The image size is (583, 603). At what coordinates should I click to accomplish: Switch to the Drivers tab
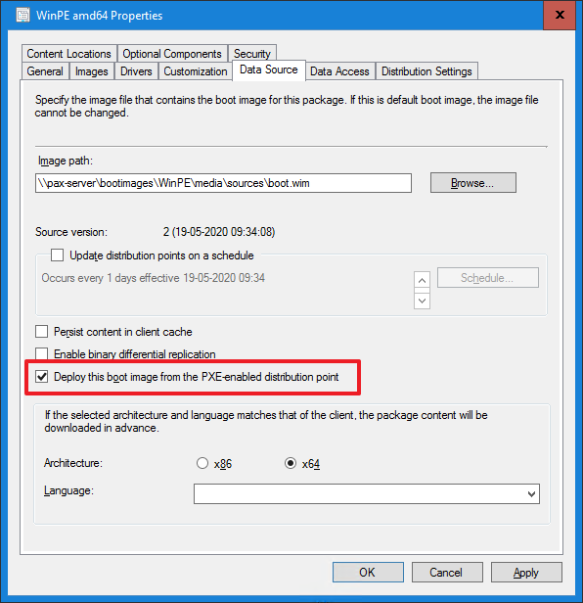click(x=136, y=71)
